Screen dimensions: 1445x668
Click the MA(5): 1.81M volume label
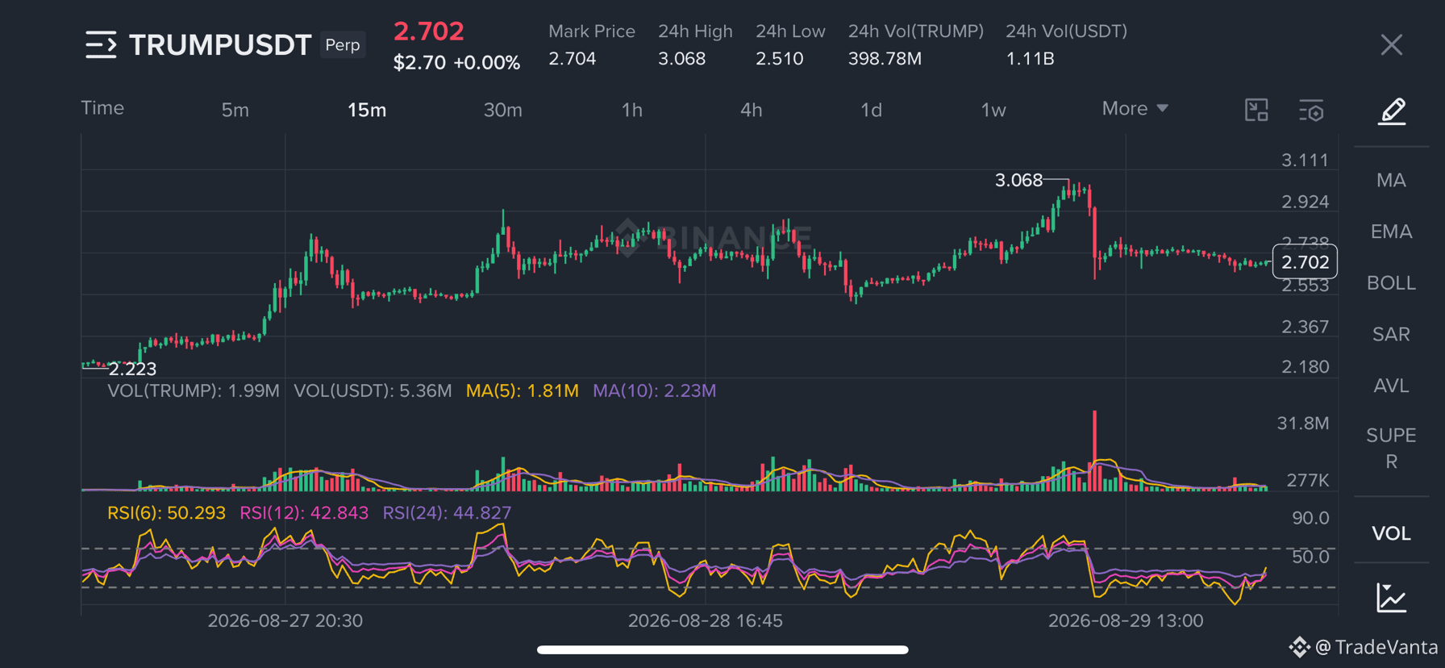pyautogui.click(x=523, y=390)
